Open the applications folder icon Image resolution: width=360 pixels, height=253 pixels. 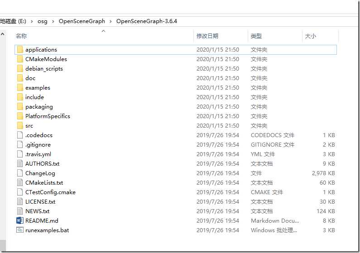click(20, 49)
